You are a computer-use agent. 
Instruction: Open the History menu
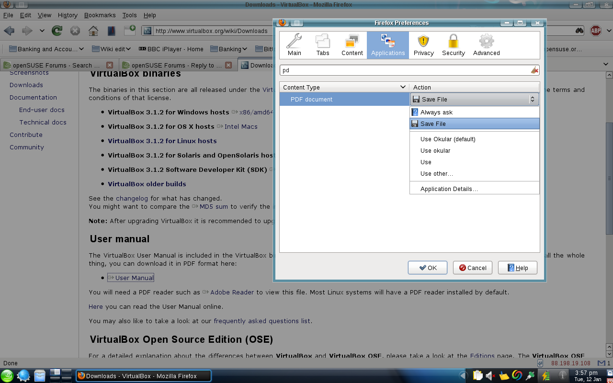pyautogui.click(x=68, y=15)
